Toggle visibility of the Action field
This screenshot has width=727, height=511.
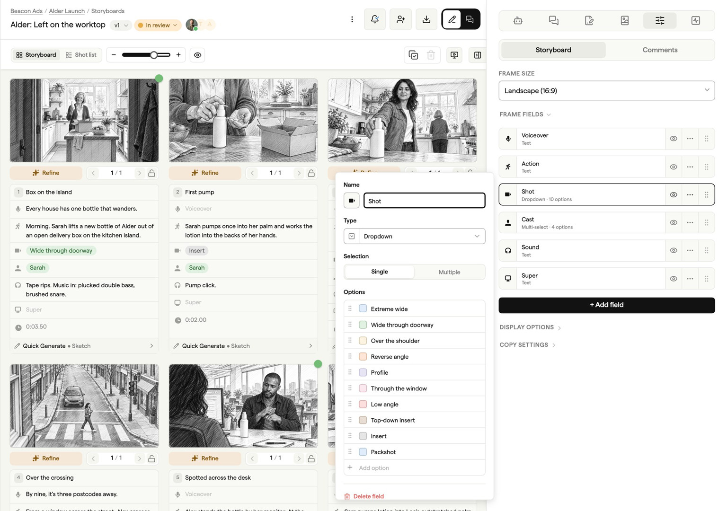(x=674, y=167)
